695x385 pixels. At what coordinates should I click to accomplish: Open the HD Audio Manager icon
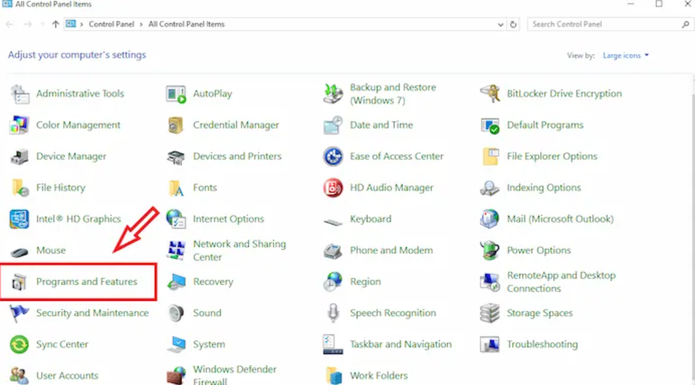click(333, 188)
